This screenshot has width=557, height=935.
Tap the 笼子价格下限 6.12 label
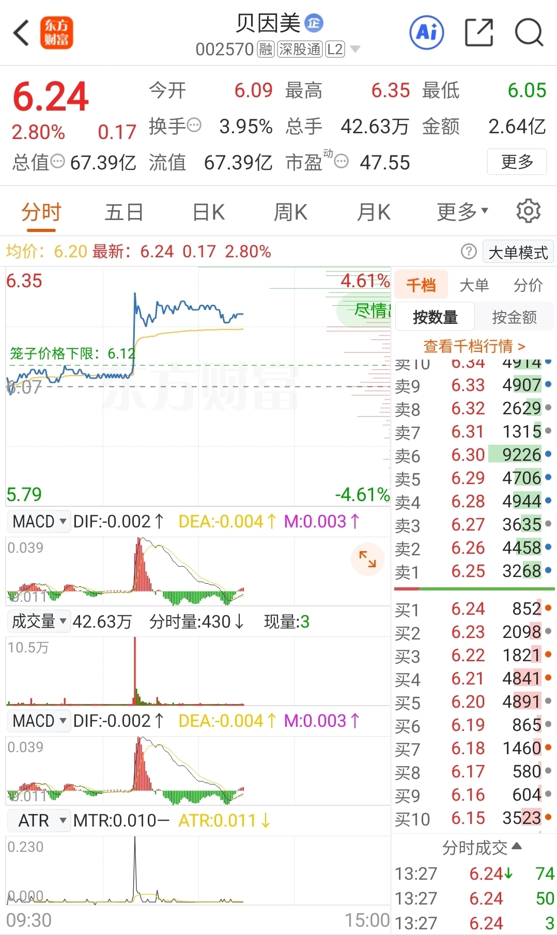72,353
